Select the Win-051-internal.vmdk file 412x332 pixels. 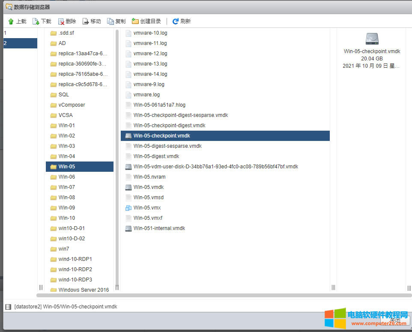point(159,228)
